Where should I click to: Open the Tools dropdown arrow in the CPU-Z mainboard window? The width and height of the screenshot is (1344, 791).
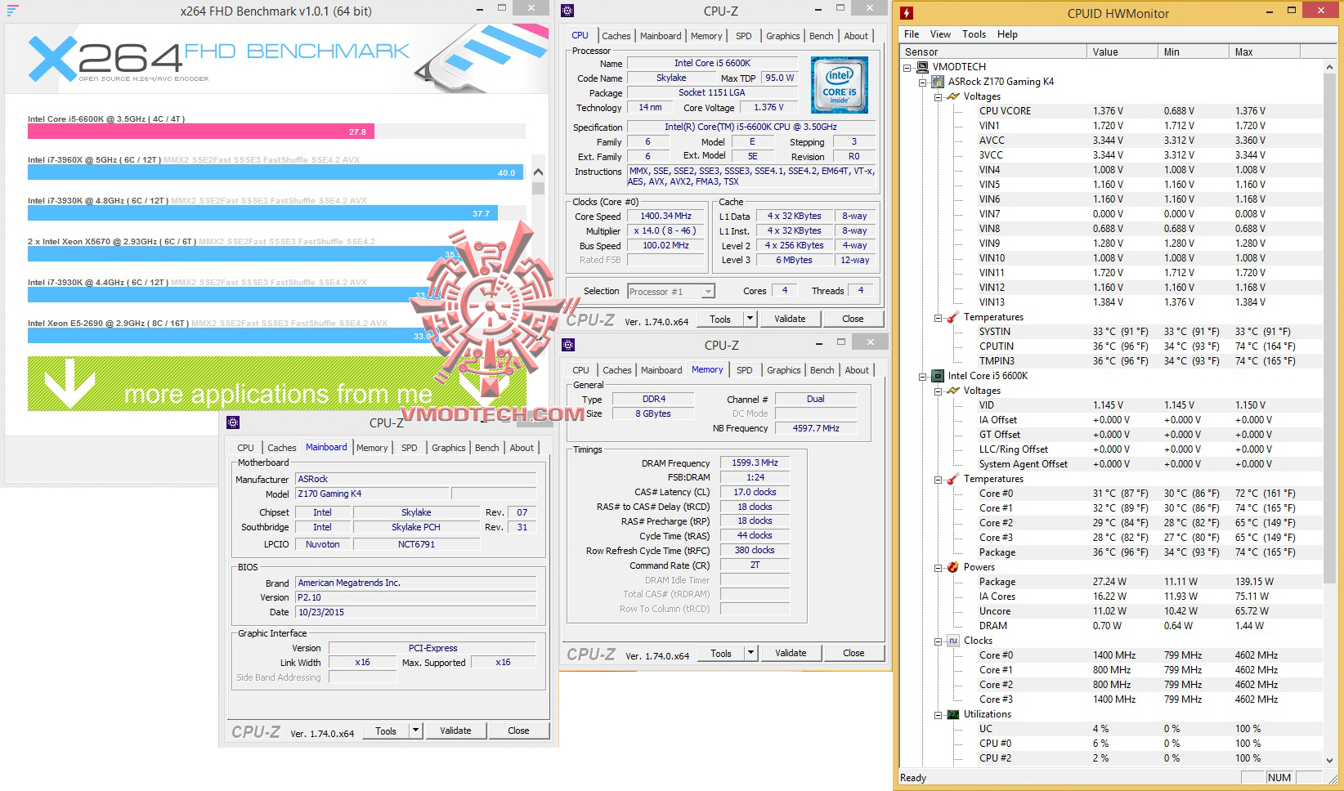[415, 731]
